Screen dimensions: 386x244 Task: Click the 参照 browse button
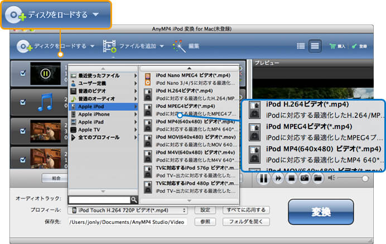pyautogui.click(x=205, y=222)
